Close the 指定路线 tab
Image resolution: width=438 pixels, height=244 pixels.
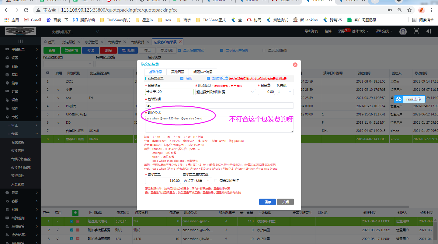pyautogui.click(x=79, y=42)
